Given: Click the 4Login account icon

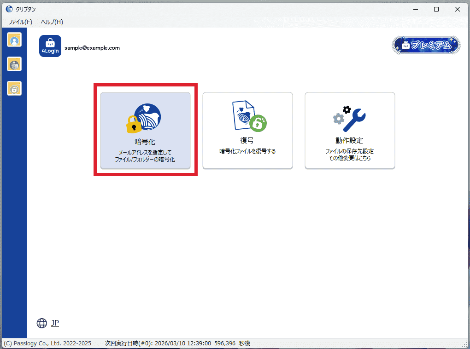Looking at the screenshot, I should (x=50, y=46).
